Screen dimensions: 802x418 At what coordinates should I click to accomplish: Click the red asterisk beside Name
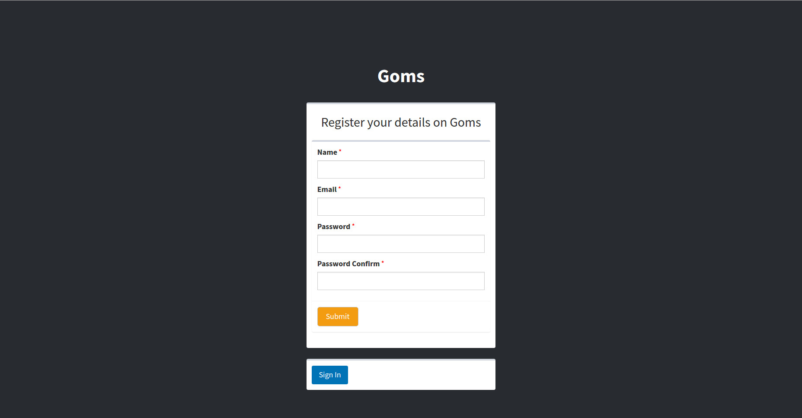(x=340, y=150)
